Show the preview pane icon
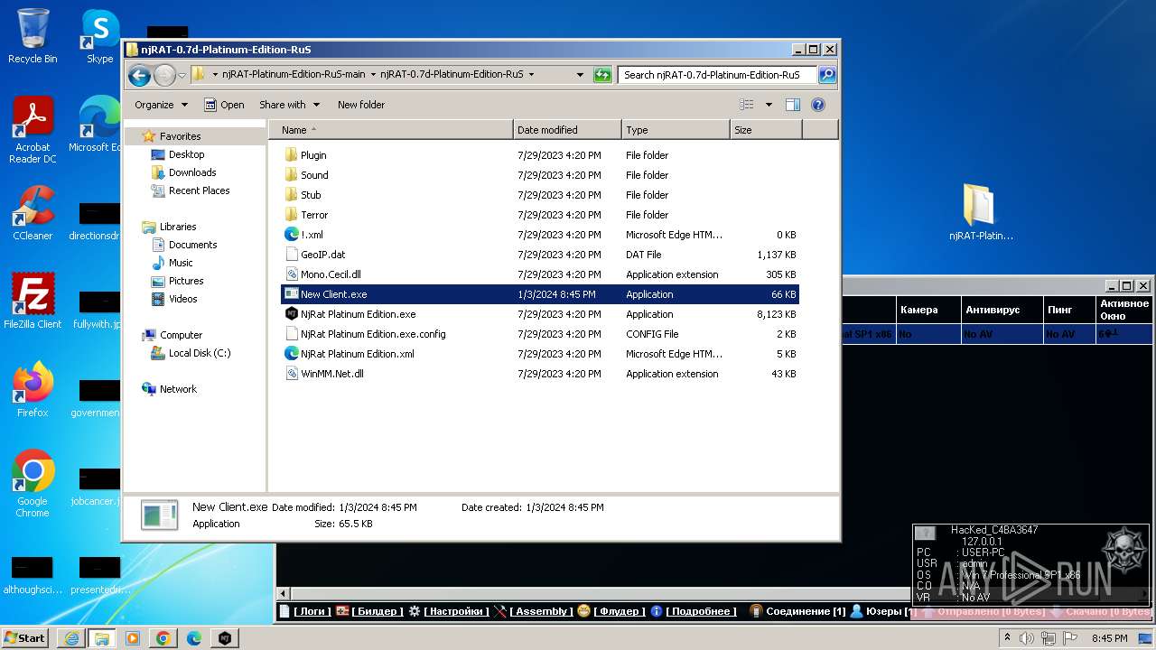This screenshot has height=650, width=1156. (792, 105)
